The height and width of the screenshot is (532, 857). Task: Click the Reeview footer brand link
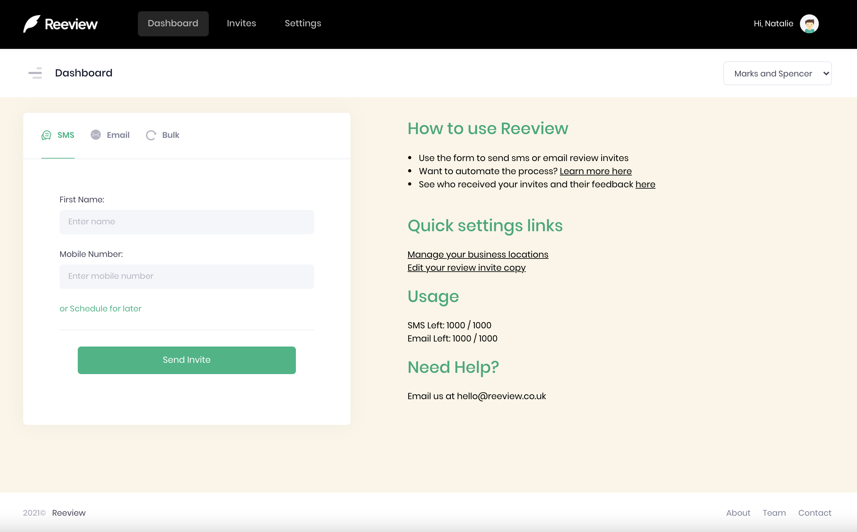tap(69, 513)
